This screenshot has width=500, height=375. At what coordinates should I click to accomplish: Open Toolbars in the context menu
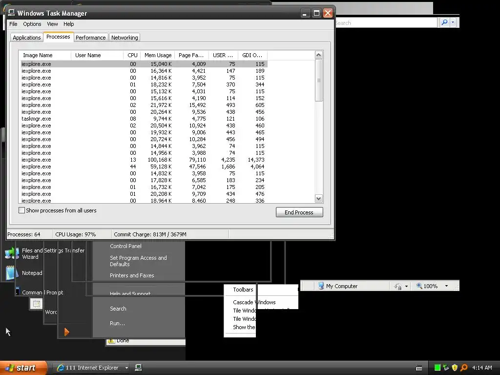point(243,290)
